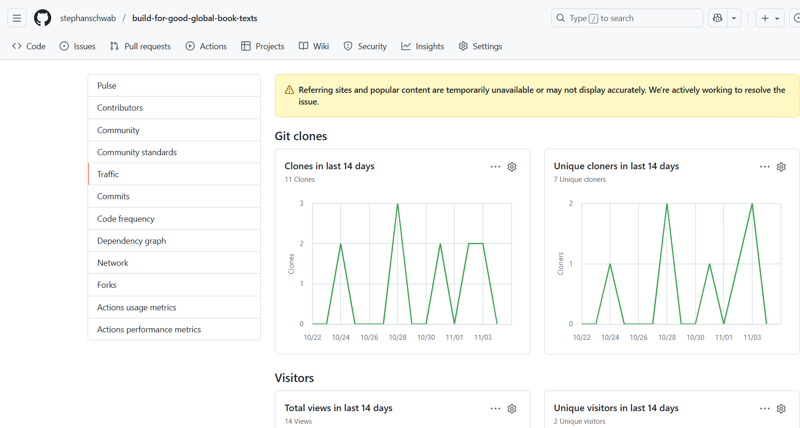This screenshot has height=428, width=800.
Task: Open build-for-good-global-book-texts repository link
Action: click(x=194, y=18)
